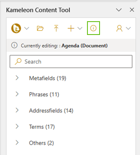Open dropdown arrow next to user icon

tap(128, 28)
